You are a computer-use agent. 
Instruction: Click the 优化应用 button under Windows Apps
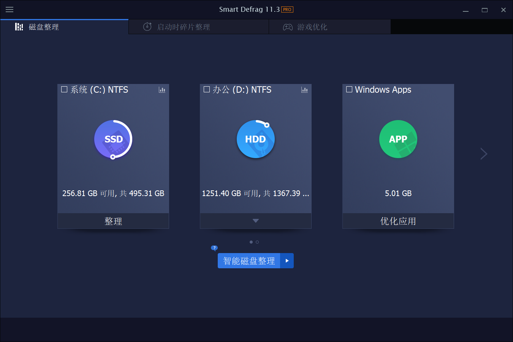tap(398, 220)
